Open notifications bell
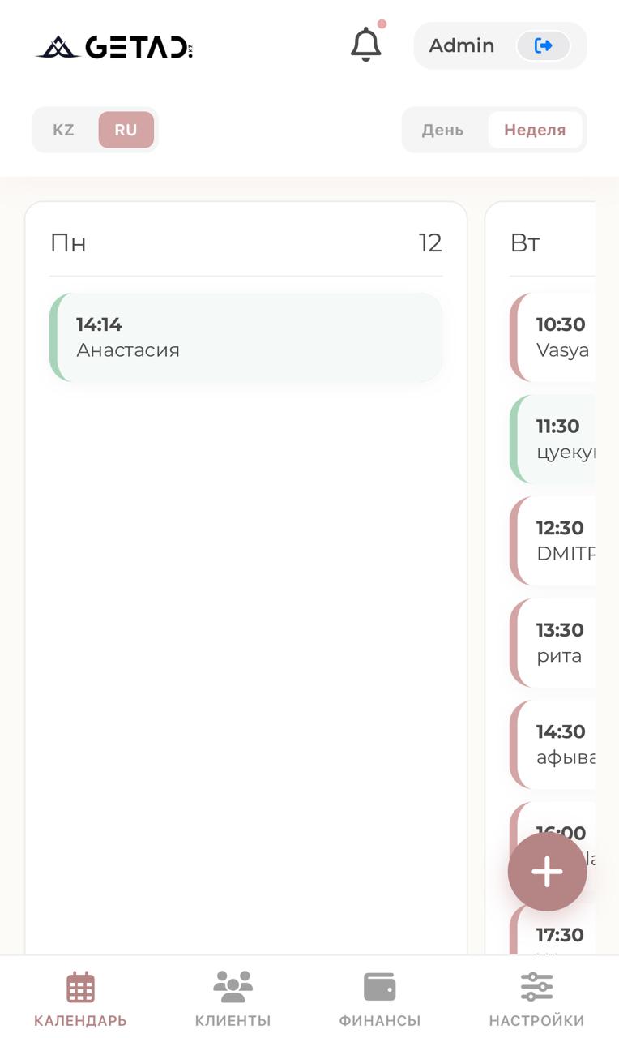This screenshot has height=1038, width=619. coord(365,45)
